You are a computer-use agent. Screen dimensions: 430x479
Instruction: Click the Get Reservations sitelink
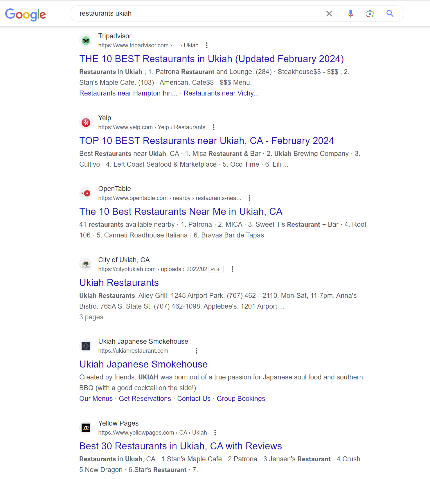(145, 399)
